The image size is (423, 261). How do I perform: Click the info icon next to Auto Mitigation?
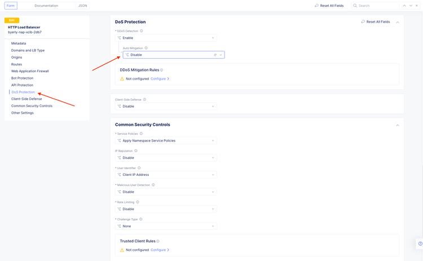(x=146, y=48)
